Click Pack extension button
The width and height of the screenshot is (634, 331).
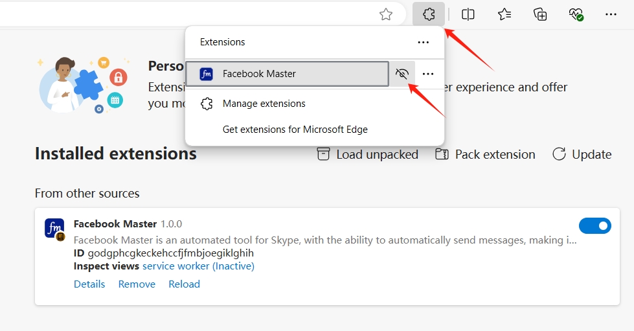[485, 154]
